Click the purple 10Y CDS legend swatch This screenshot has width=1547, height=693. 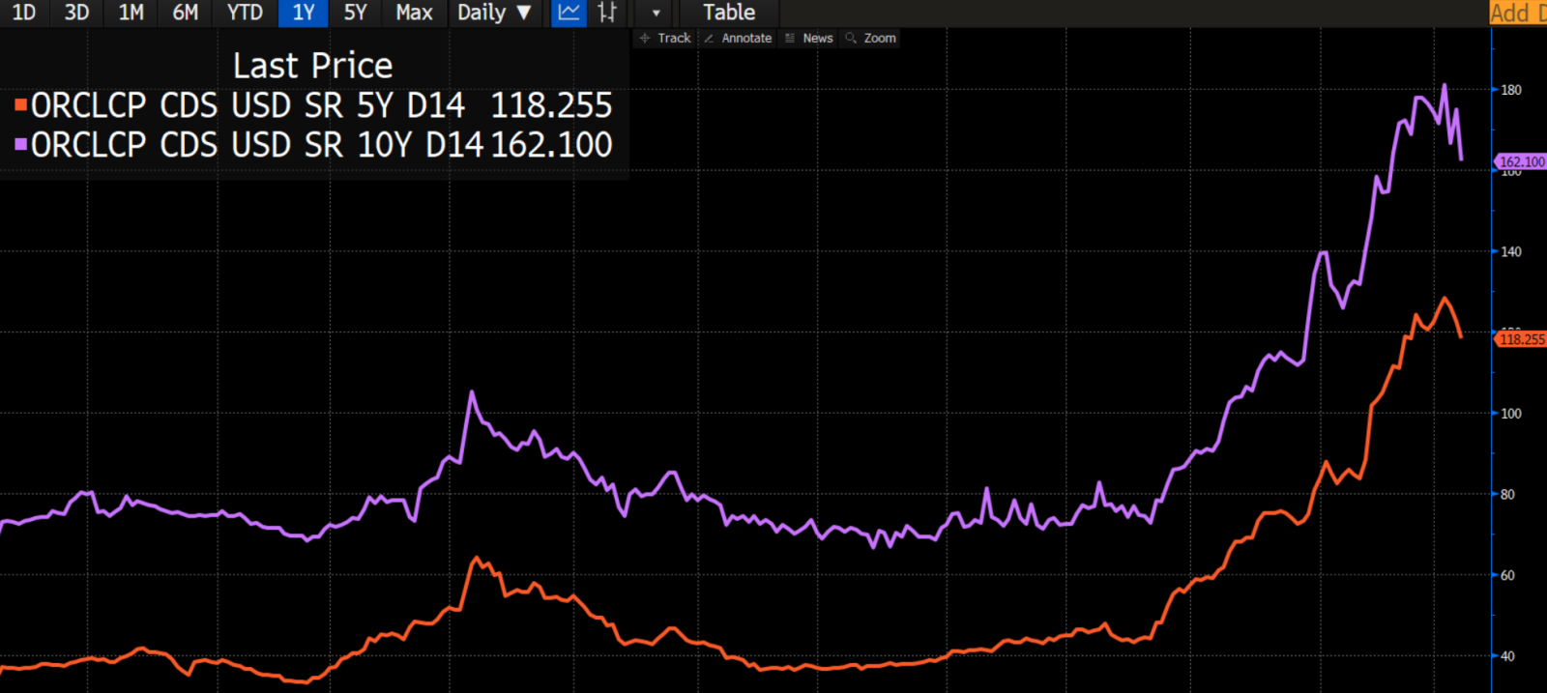tap(20, 145)
